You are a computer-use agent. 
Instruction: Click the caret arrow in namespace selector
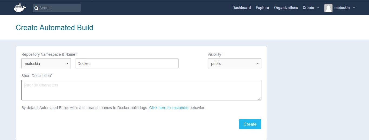(x=67, y=64)
